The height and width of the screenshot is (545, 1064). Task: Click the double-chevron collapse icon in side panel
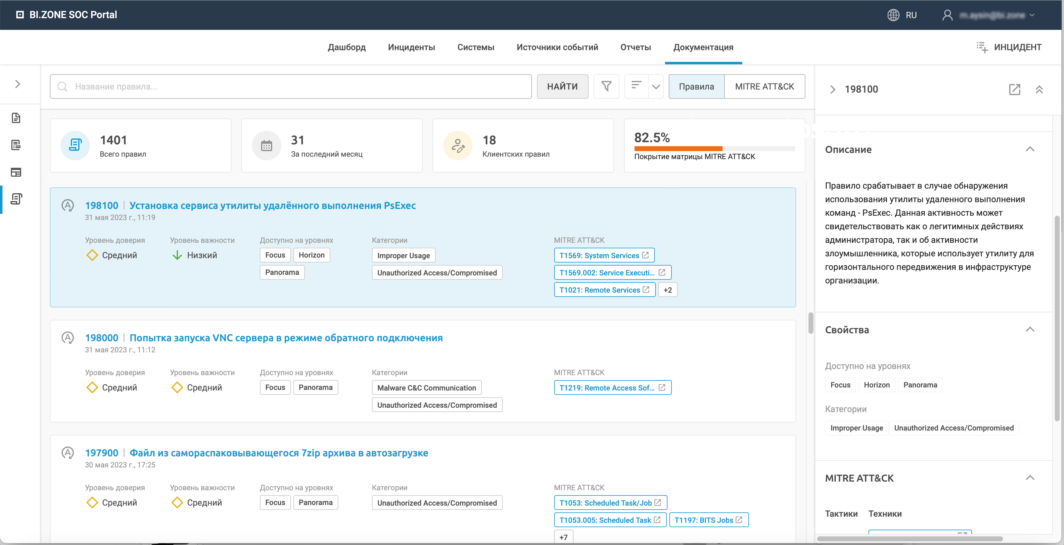(1039, 89)
